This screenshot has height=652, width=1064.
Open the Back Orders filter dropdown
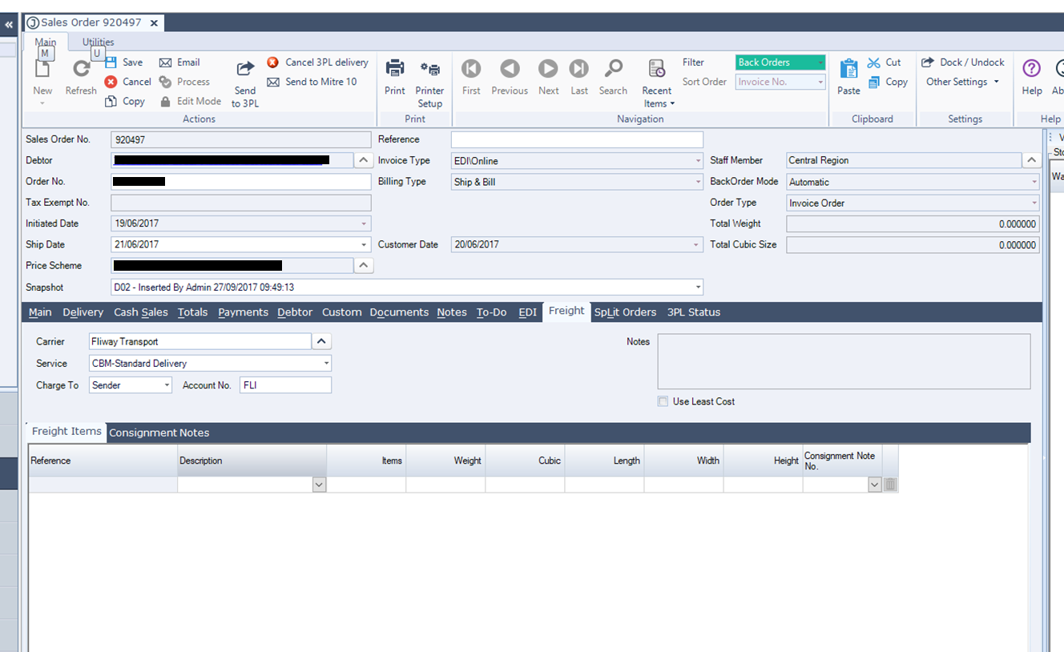click(x=820, y=62)
